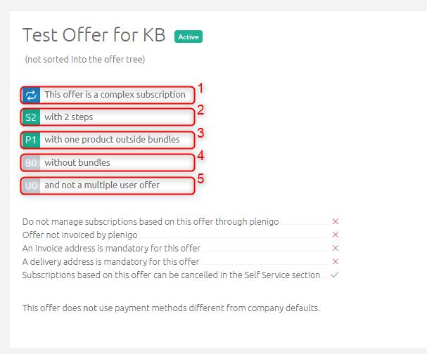The width and height of the screenshot is (427, 354).
Task: Click the green Active status badge
Action: click(x=189, y=37)
